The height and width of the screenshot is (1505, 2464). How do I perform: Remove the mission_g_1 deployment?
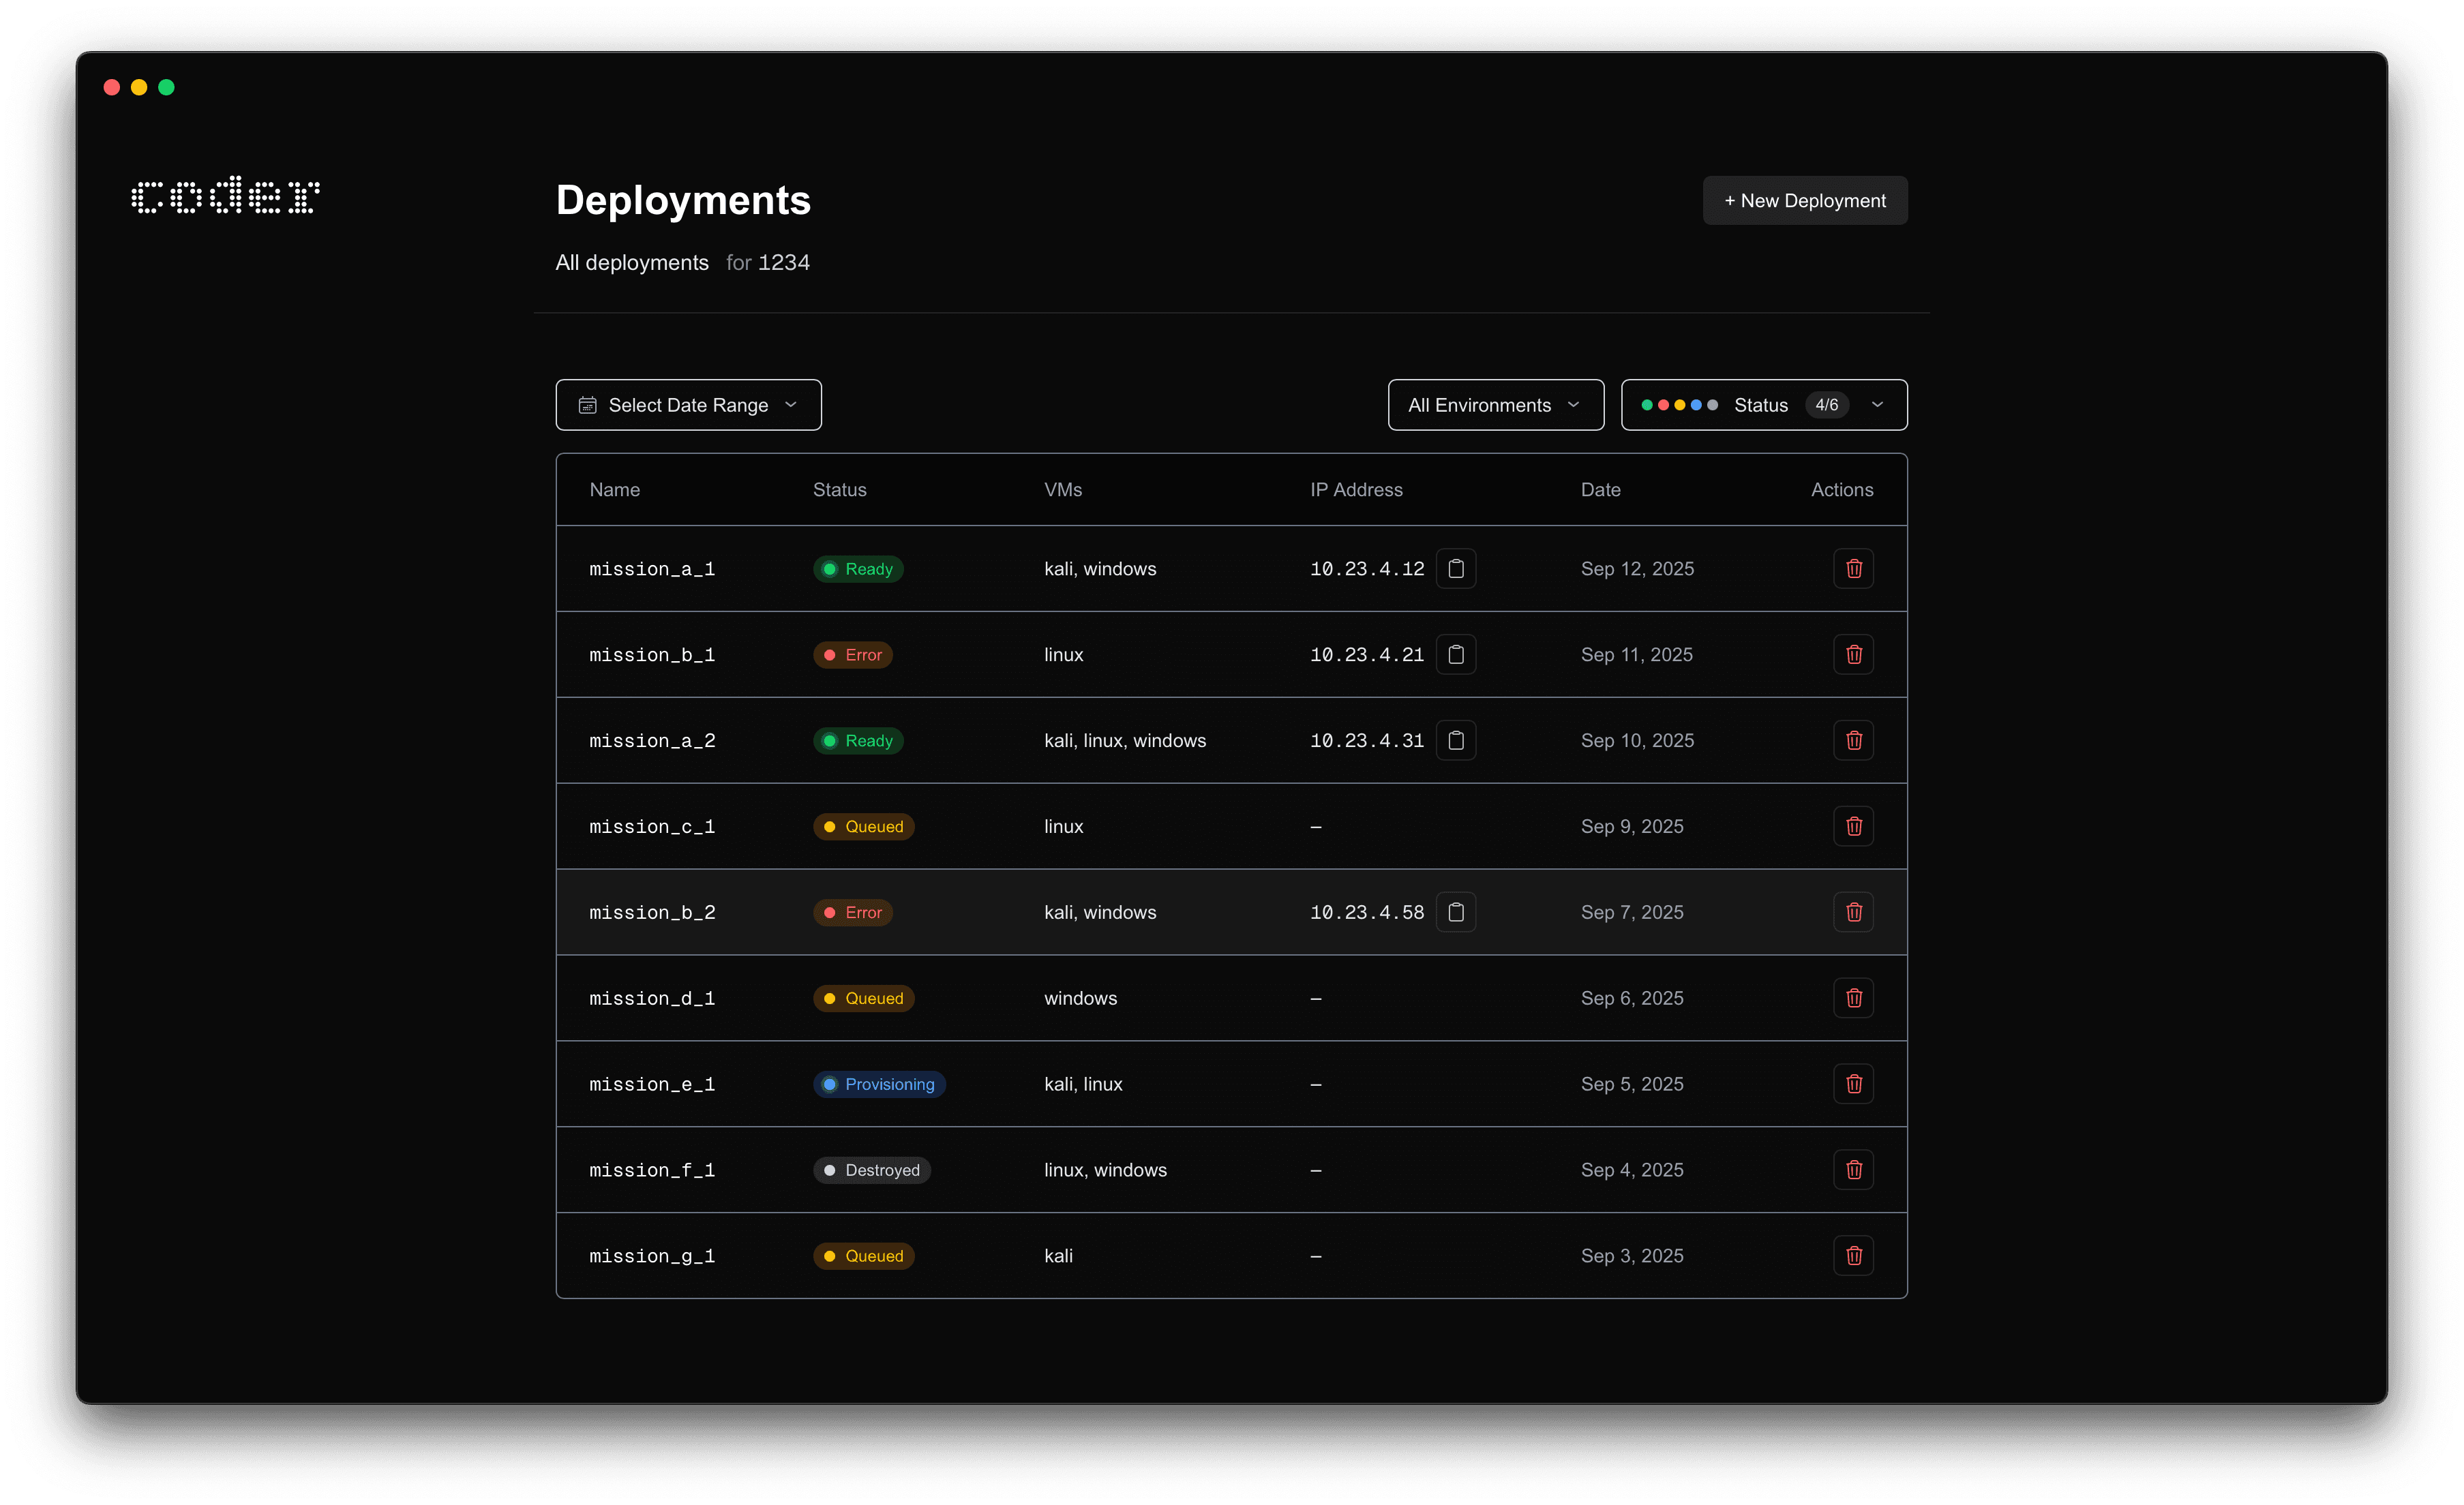click(1853, 1256)
